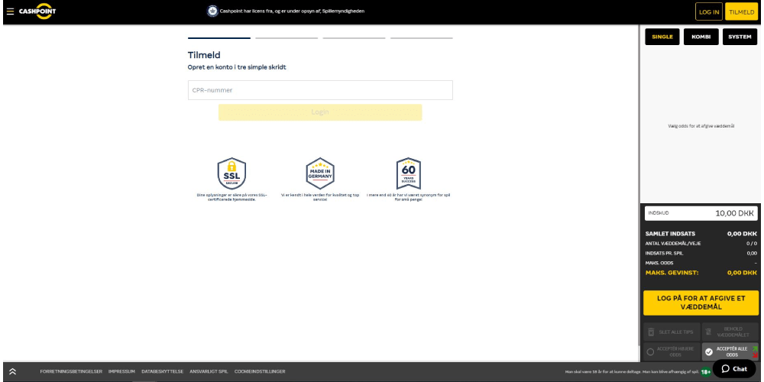This screenshot has height=382, width=764.
Task: Switch to the Single bet tab
Action: [x=662, y=37]
